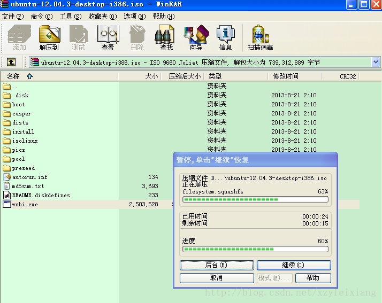Click the overall 60% progress bar

(255, 249)
